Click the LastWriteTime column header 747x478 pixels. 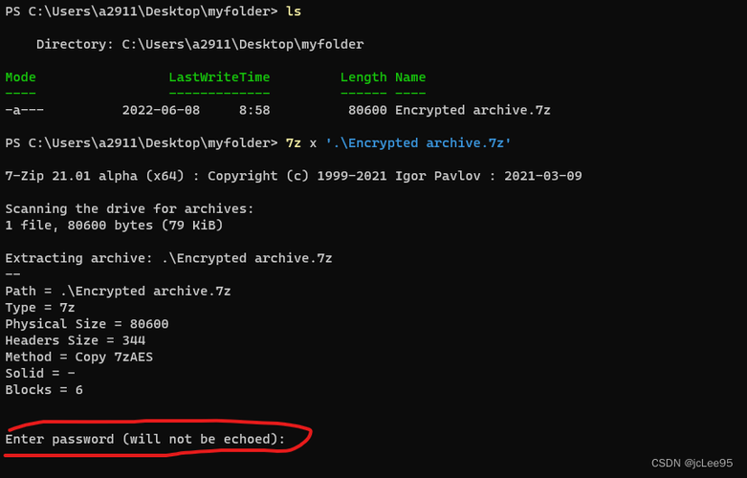219,77
